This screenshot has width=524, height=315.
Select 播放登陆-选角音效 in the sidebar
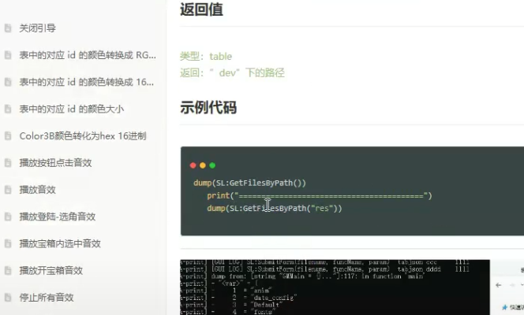point(58,217)
